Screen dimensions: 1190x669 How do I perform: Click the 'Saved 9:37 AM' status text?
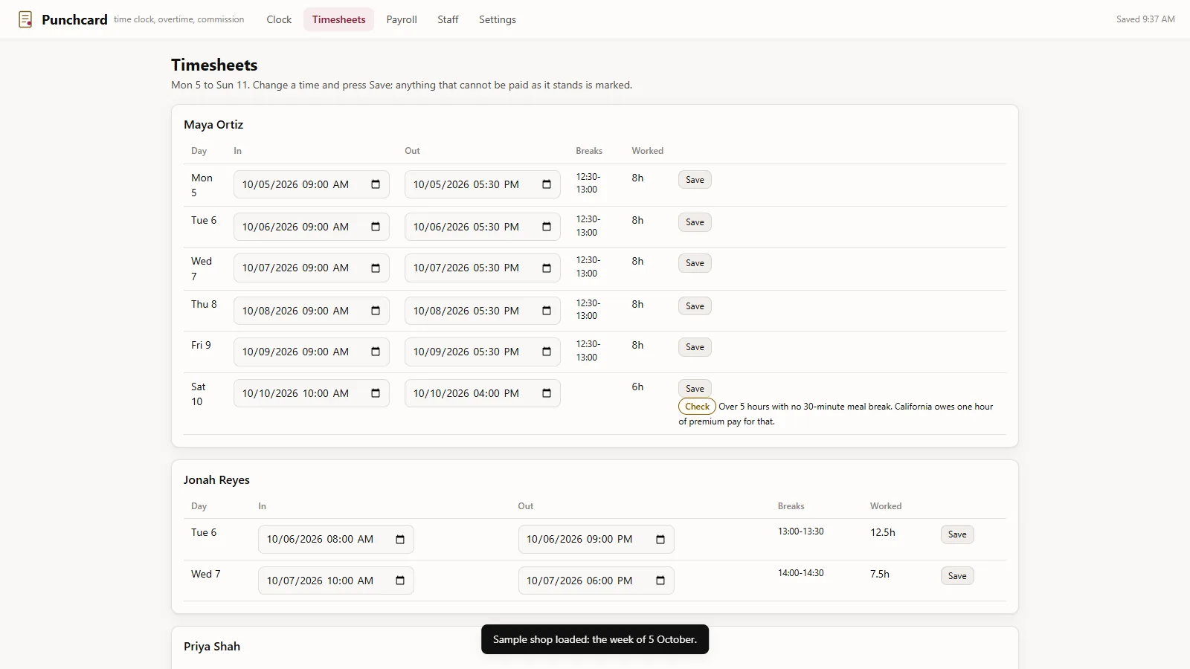coord(1145,19)
